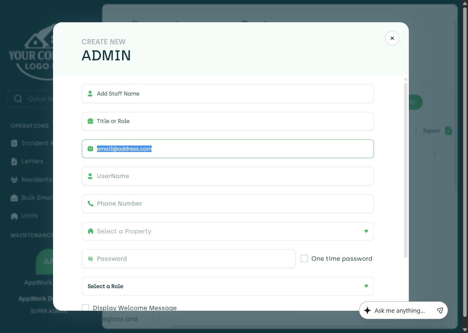This screenshot has width=468, height=333.
Task: Enable the One time password checkbox
Action: [x=304, y=258]
